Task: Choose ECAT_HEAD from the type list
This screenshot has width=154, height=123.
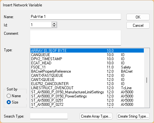Action: (87, 63)
